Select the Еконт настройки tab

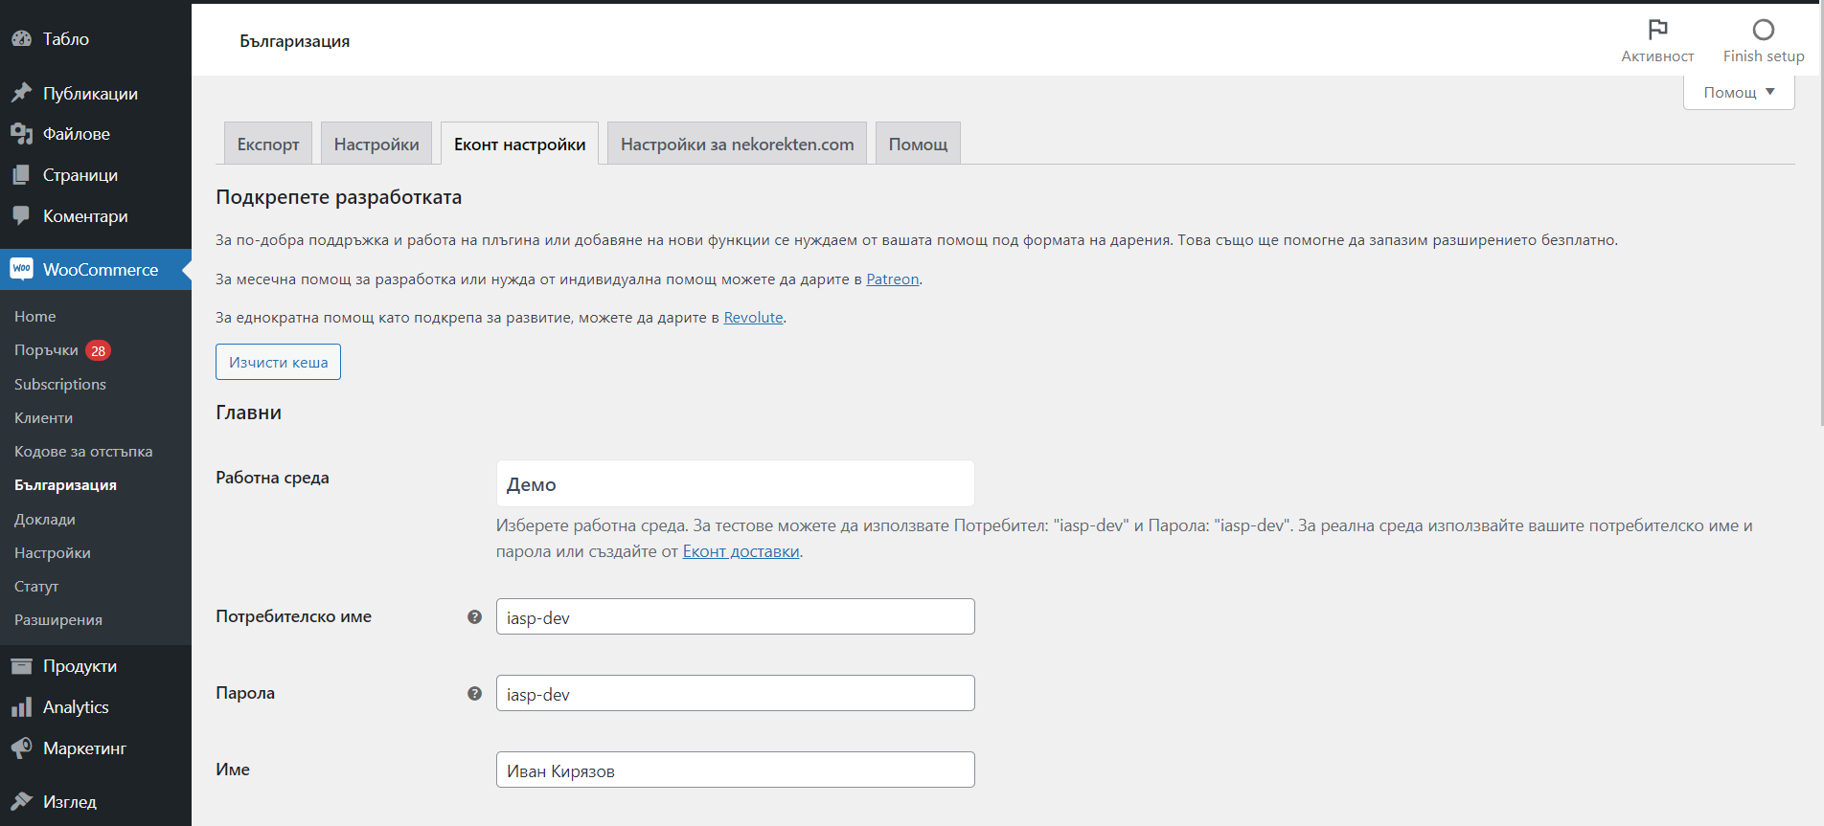point(519,144)
